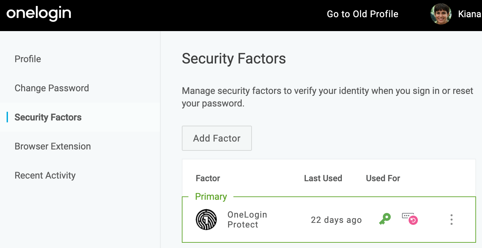
Task: Open the Kiana user menu
Action: tap(469, 14)
